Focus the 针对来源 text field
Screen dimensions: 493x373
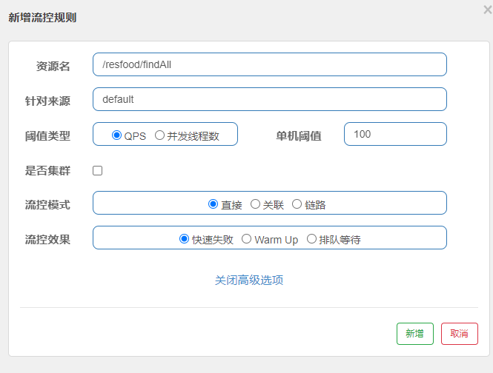coord(269,99)
